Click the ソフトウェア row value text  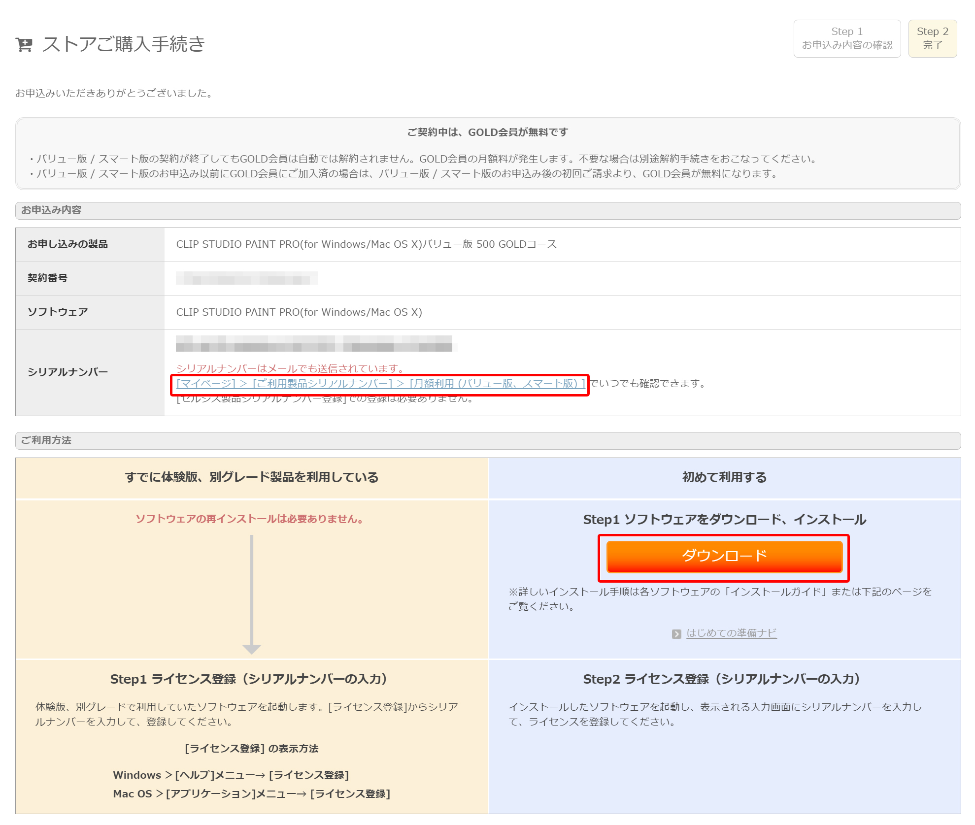point(299,312)
